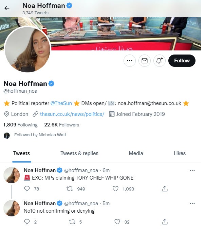This screenshot has width=205, height=229.
Task: Like the TORY CHIEF WHIP GONE tweet
Action: [x=116, y=188]
